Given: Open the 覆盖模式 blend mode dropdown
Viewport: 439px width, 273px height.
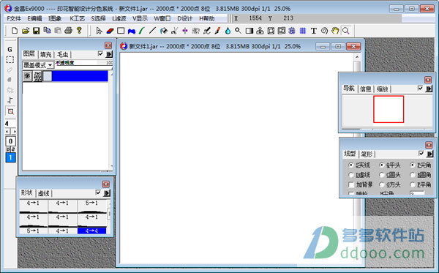Looking at the screenshot, I should 38,65.
